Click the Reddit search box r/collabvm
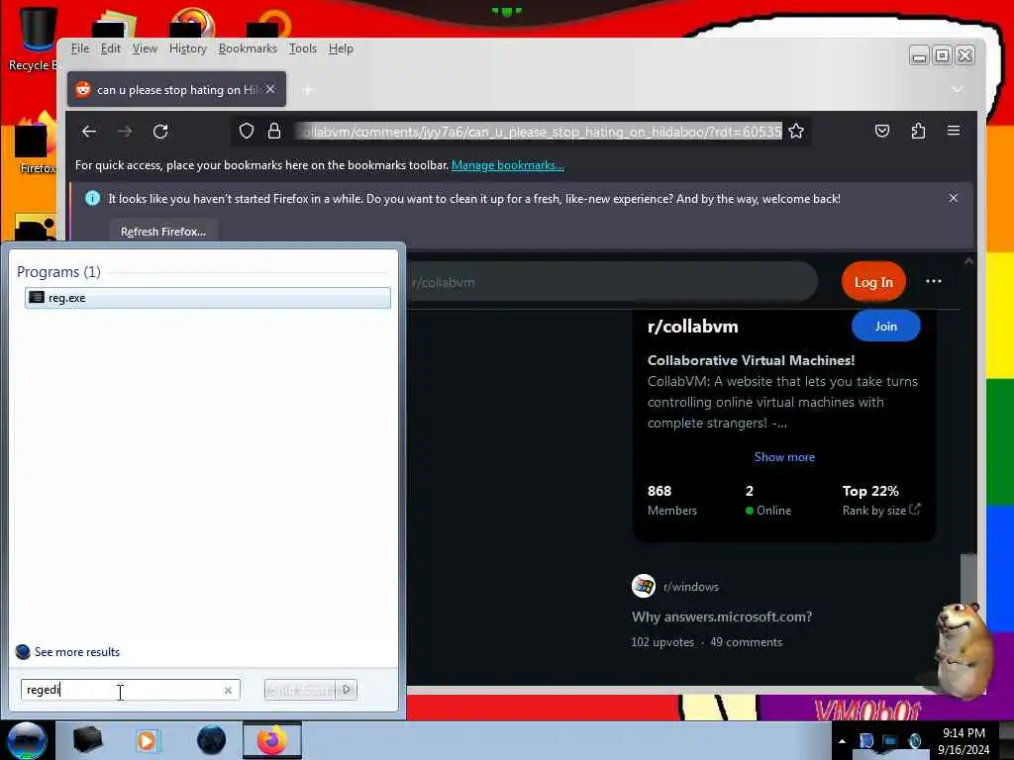 [611, 282]
